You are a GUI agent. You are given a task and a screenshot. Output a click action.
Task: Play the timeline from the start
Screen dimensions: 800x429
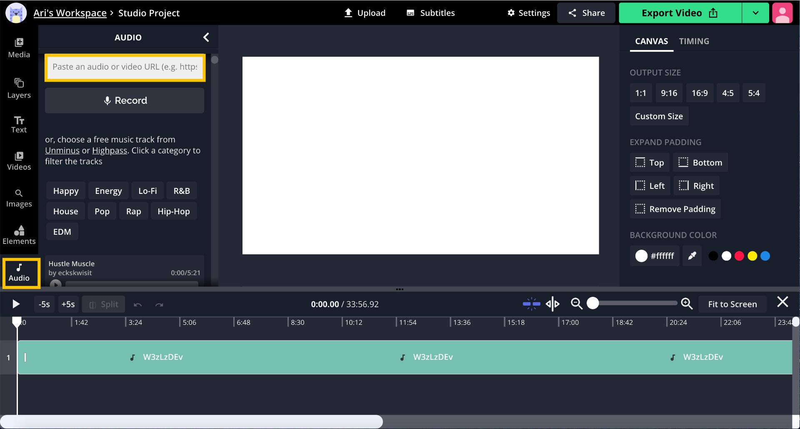point(16,304)
